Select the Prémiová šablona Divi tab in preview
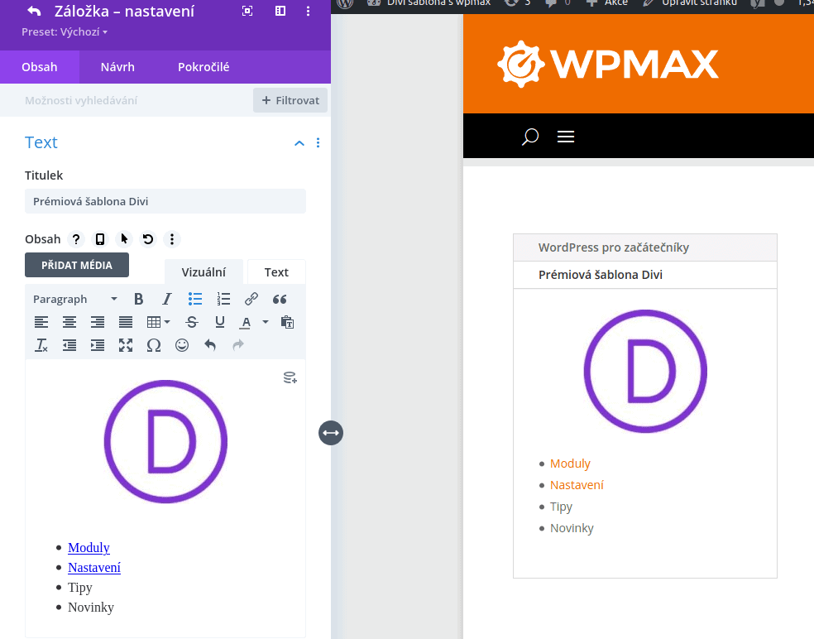The height and width of the screenshot is (639, 814). pyautogui.click(x=644, y=275)
